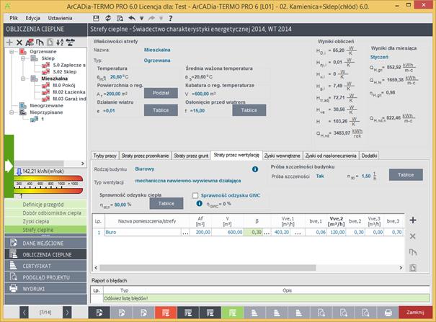Click the print preview icon in the top toolbar
The width and height of the screenshot is (436, 322).
(x=120, y=18)
